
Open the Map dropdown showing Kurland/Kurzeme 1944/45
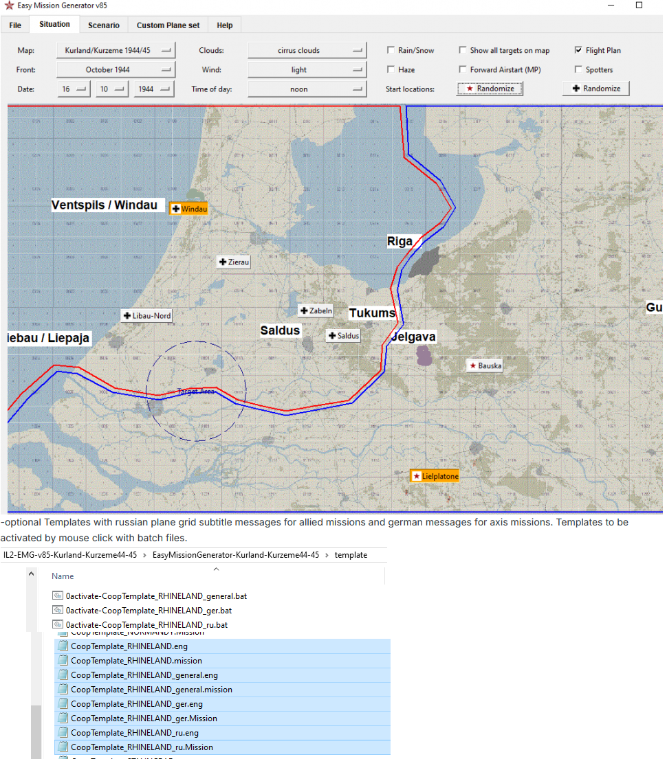tap(116, 50)
